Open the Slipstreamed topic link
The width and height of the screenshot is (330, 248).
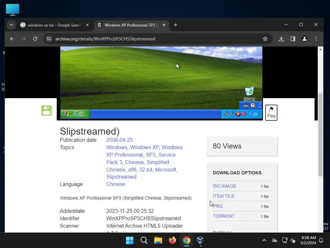(x=121, y=177)
